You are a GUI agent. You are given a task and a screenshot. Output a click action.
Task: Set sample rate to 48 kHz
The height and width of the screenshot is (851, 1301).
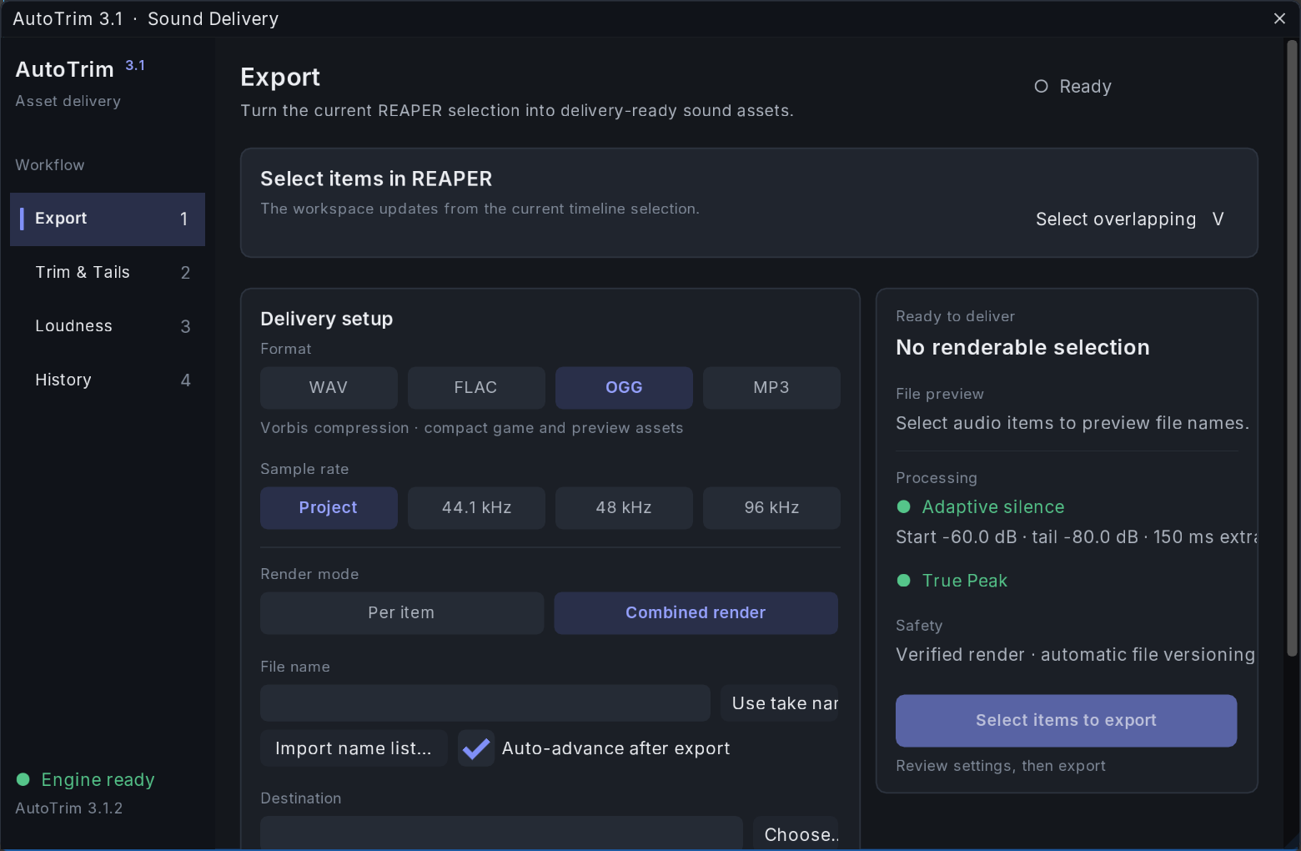point(624,508)
